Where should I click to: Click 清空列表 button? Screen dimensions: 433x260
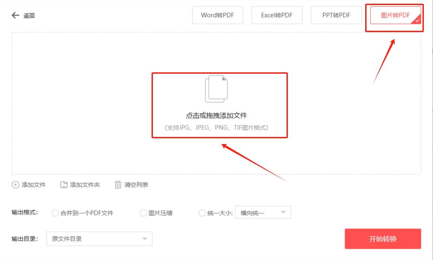pyautogui.click(x=132, y=185)
